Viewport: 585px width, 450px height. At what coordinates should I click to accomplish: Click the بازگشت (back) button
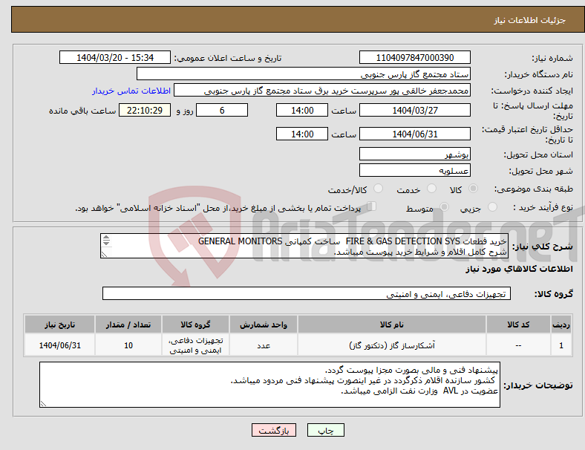[274, 430]
